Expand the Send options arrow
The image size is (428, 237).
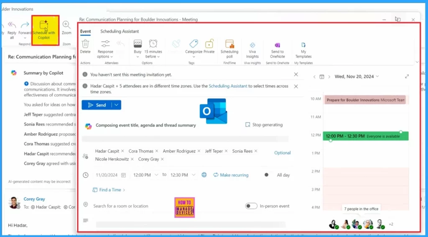(x=117, y=105)
